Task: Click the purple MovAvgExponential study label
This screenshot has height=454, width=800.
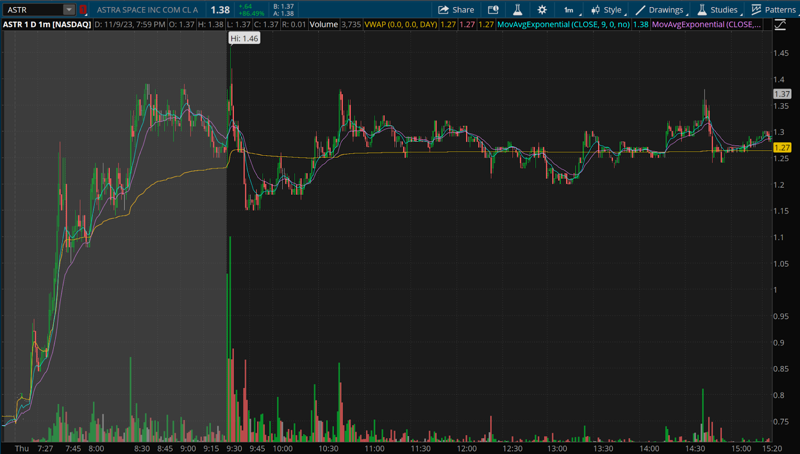Action: [x=706, y=25]
